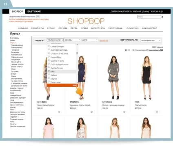The width and height of the screenshot is (173, 146).
Task: Click the search submit arrow
Action: click(x=162, y=17)
